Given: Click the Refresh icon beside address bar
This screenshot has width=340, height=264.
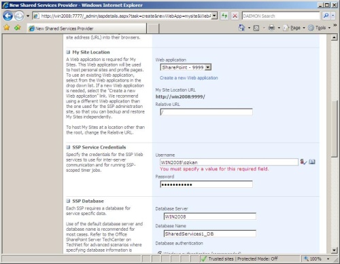Looking at the screenshot, I should (224, 16).
